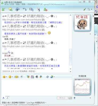Open the share files icon

[x=11, y=9]
